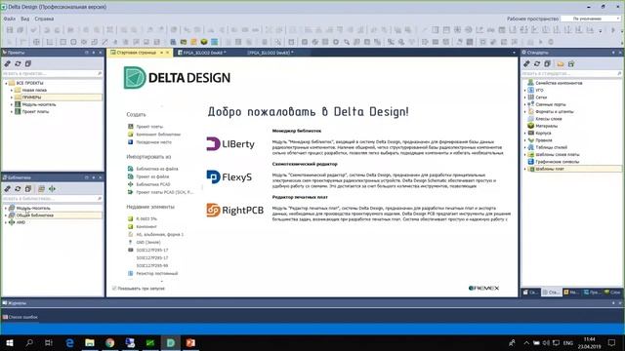
Task: Open the Вид menu
Action: click(24, 19)
